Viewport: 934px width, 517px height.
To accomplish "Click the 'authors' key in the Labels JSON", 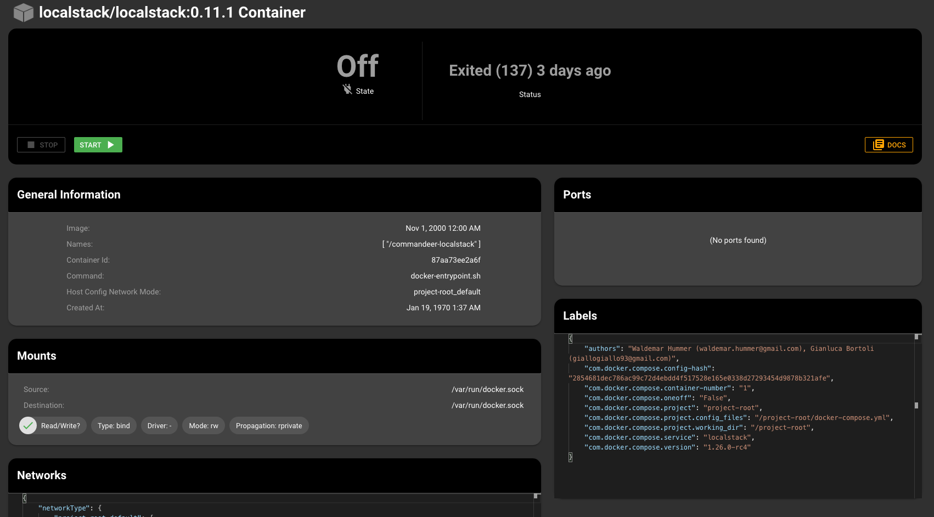I will pyautogui.click(x=602, y=349).
